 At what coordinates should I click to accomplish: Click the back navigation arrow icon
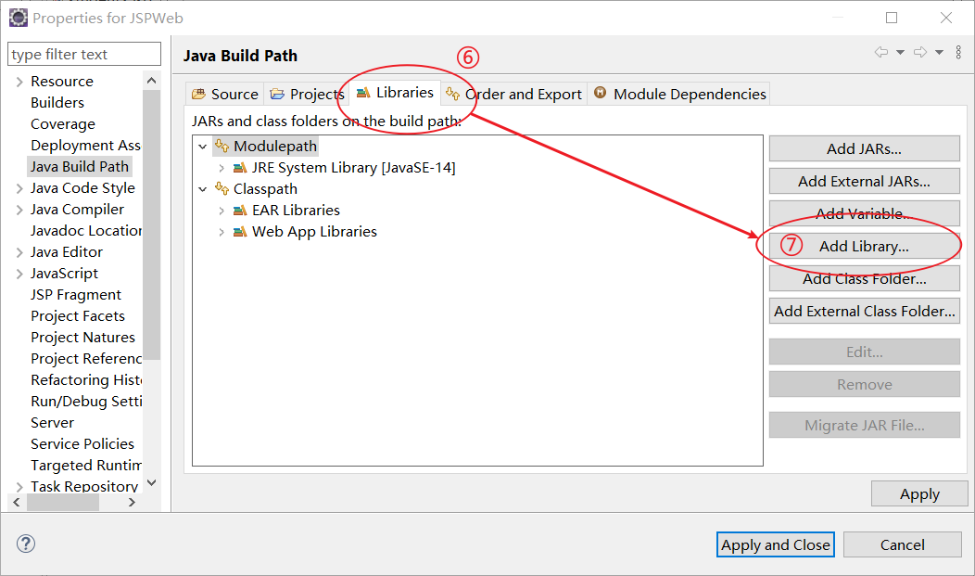tap(880, 53)
